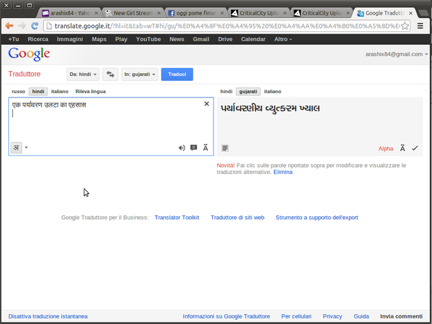This screenshot has width=432, height=324.
Task: Open Strumento a supporto dell'export link
Action: 317,218
